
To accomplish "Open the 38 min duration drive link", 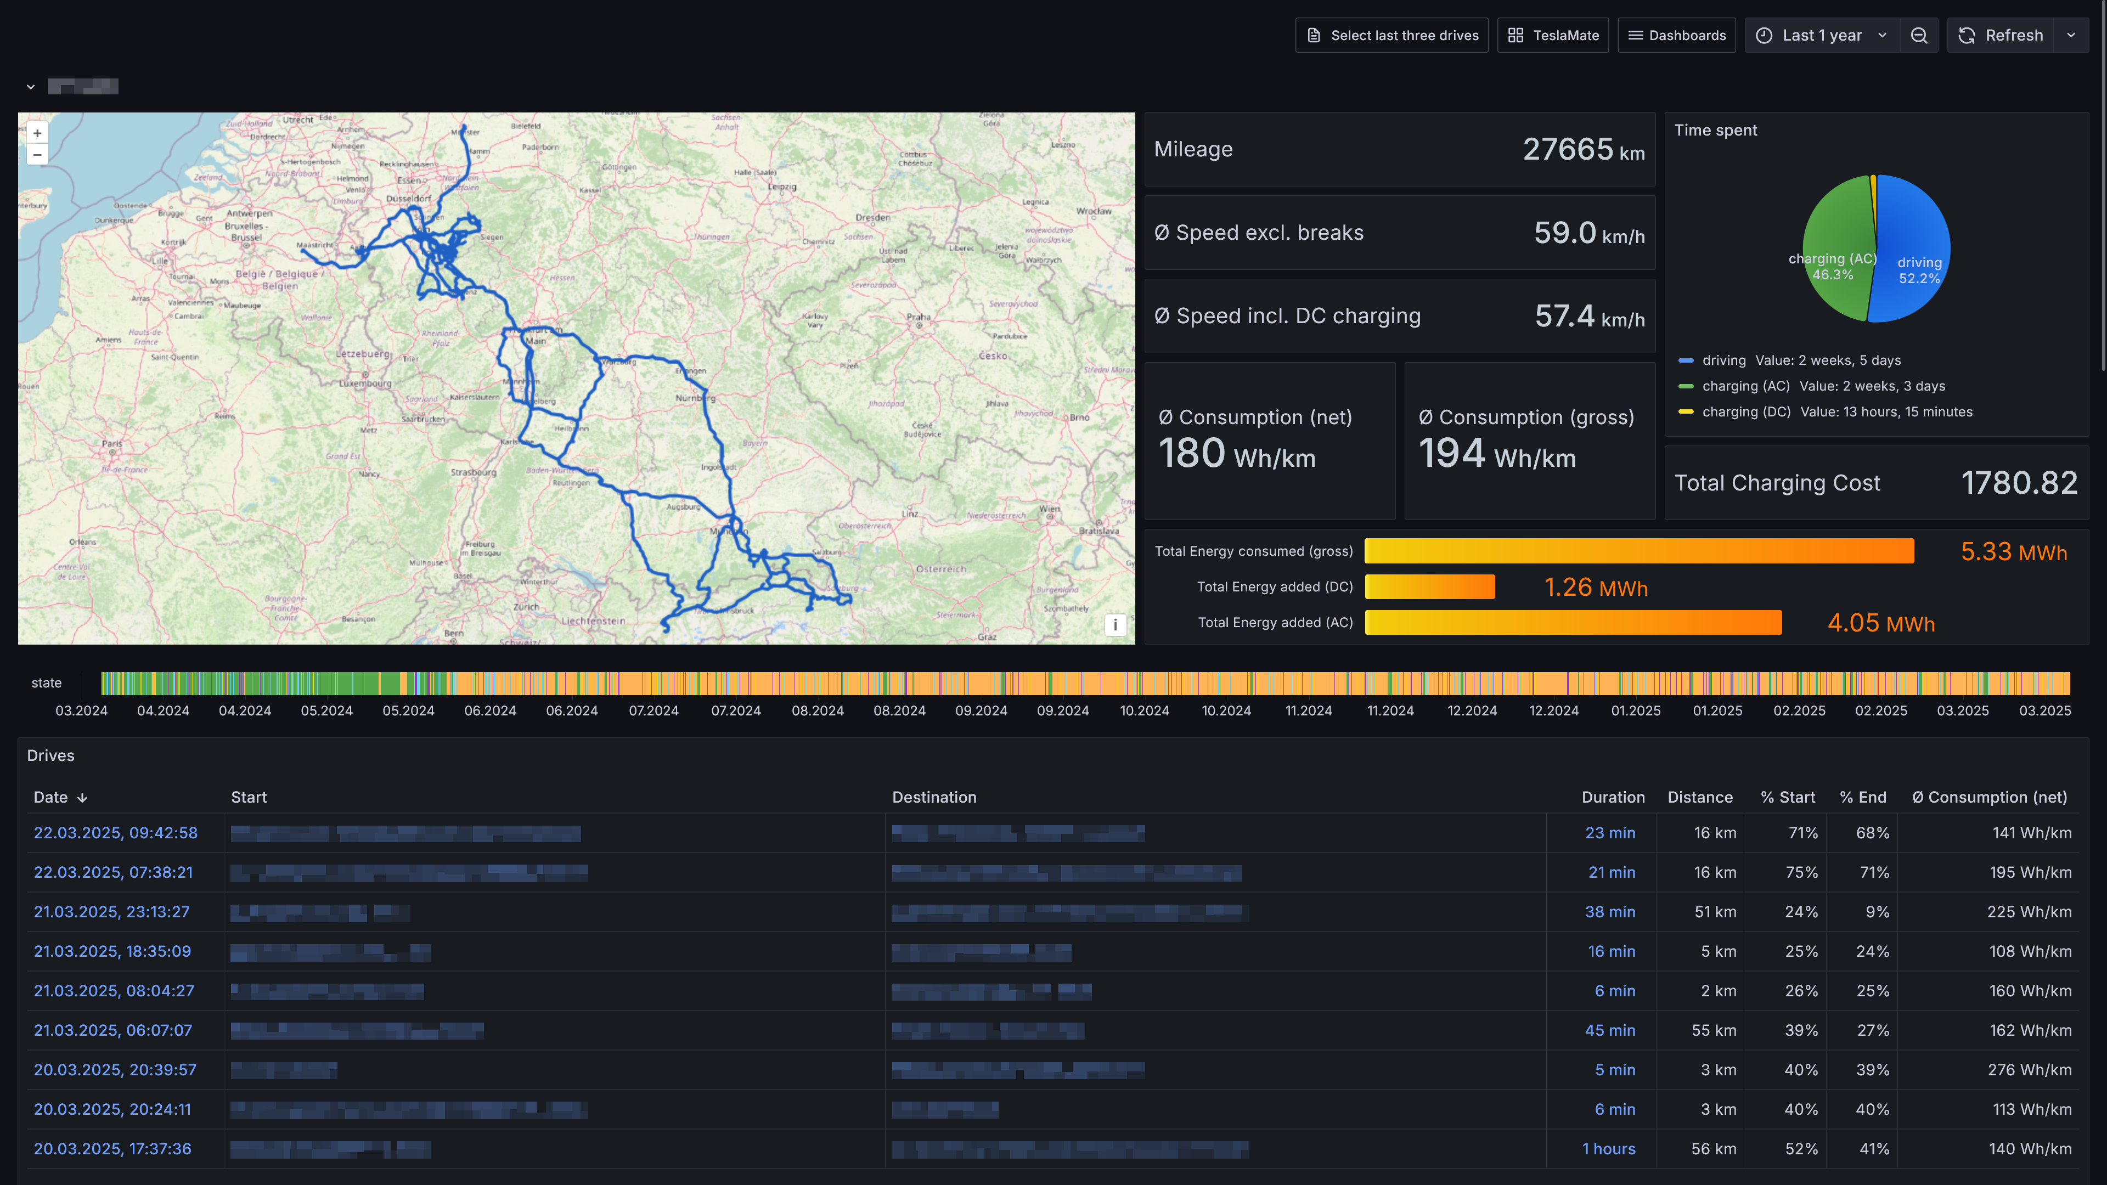I will point(1610,912).
